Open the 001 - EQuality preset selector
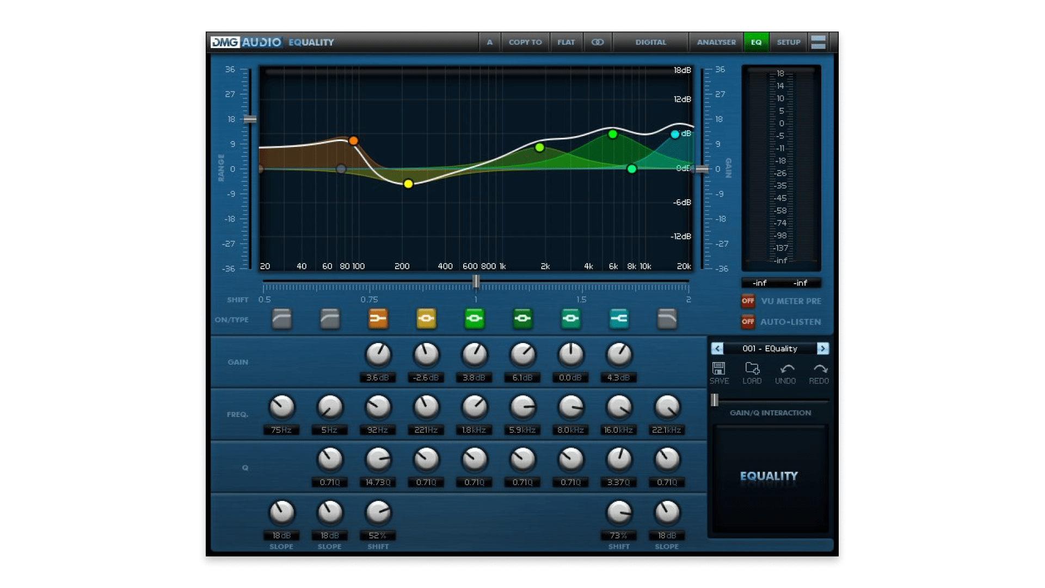This screenshot has height=588, width=1045. (770, 348)
